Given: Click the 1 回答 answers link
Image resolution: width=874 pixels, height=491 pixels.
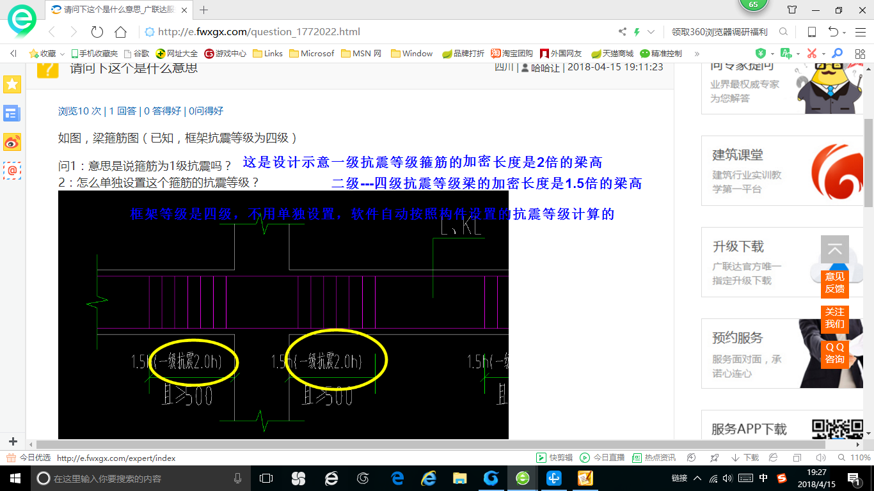Looking at the screenshot, I should pyautogui.click(x=122, y=111).
